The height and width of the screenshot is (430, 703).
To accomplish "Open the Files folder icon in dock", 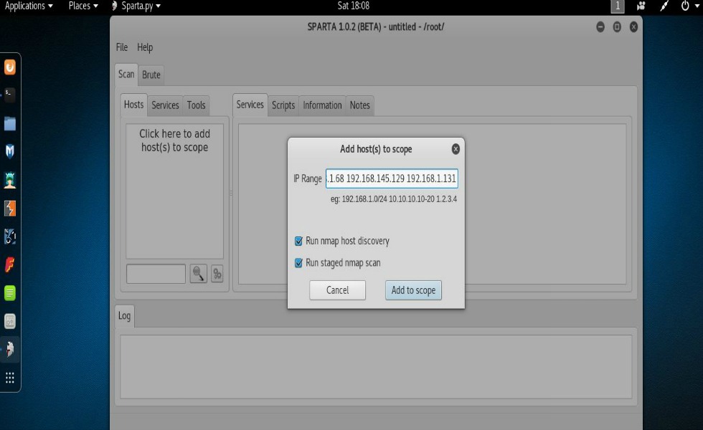I will pyautogui.click(x=10, y=123).
